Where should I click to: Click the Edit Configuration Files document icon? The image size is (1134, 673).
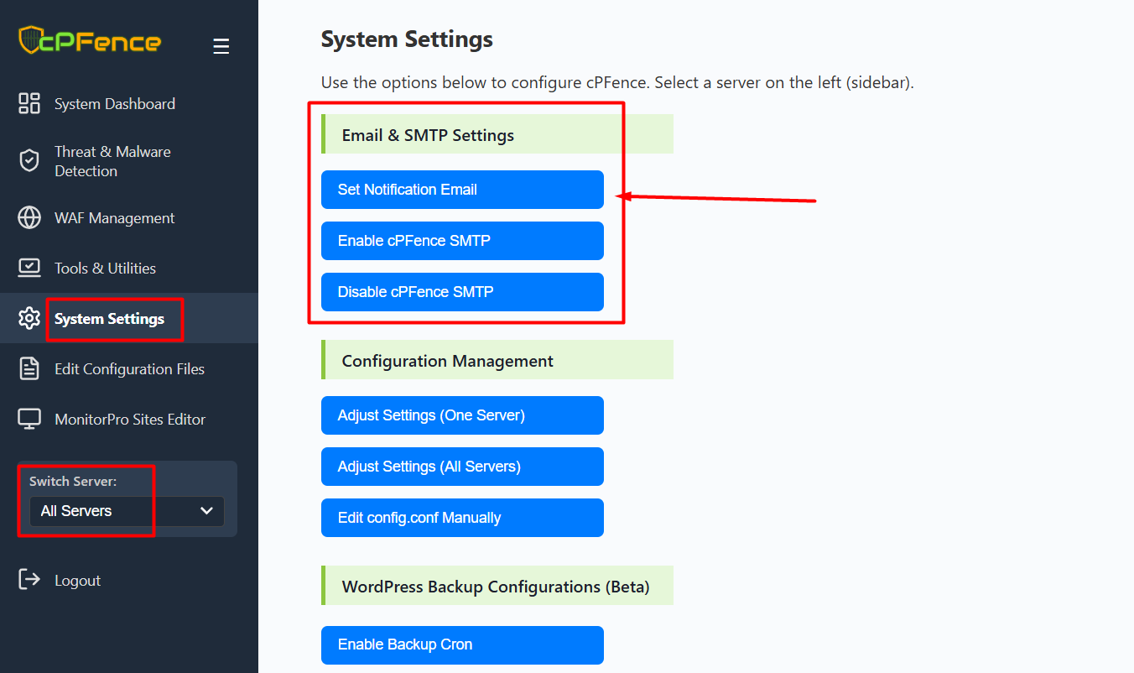[29, 369]
